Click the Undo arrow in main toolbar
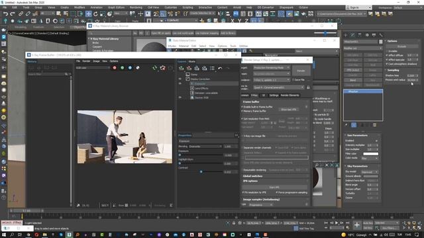Screen dimensions: 424x238 pos(5,13)
